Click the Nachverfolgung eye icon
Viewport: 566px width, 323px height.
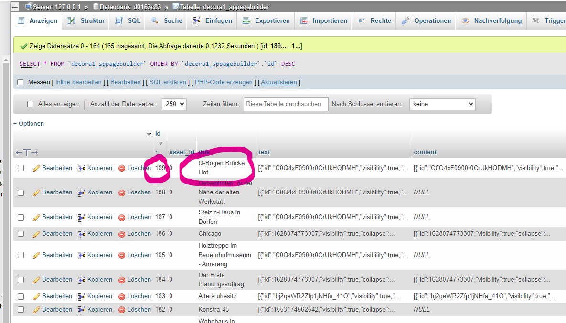[x=465, y=20]
